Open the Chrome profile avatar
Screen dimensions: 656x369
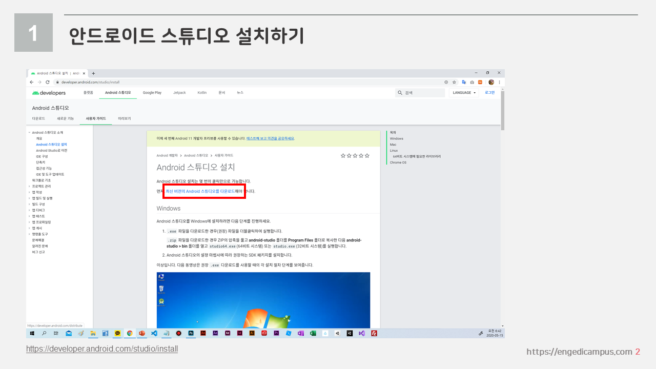491,82
